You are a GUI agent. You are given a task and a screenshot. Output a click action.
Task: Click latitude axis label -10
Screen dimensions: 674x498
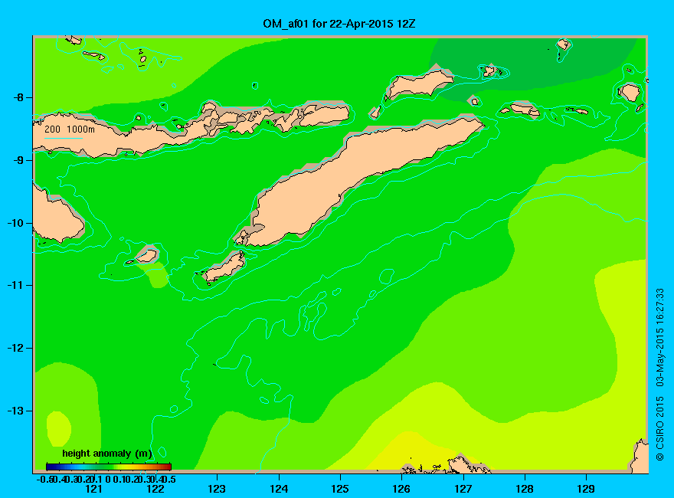coord(15,223)
